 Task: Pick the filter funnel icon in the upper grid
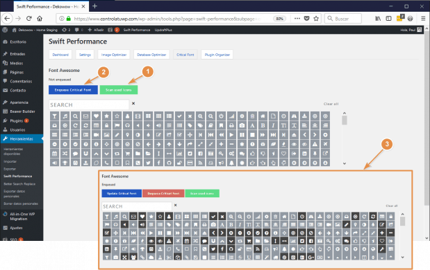pyautogui.click(x=55, y=116)
